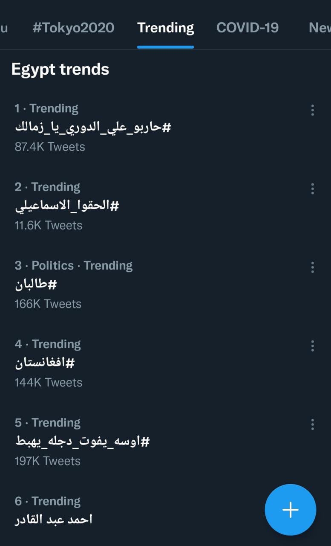This screenshot has height=546, width=331.
Task: Open the #طالبان politics trend
Action: [x=36, y=285]
